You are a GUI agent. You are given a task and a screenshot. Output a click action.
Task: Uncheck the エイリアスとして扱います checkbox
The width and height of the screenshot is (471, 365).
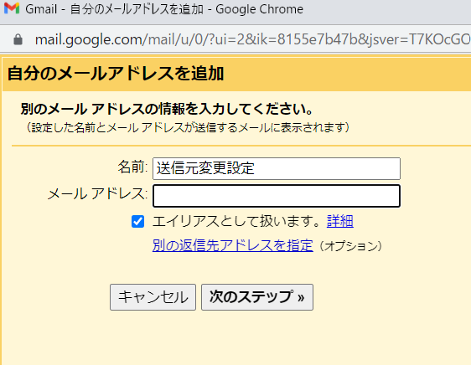(138, 222)
